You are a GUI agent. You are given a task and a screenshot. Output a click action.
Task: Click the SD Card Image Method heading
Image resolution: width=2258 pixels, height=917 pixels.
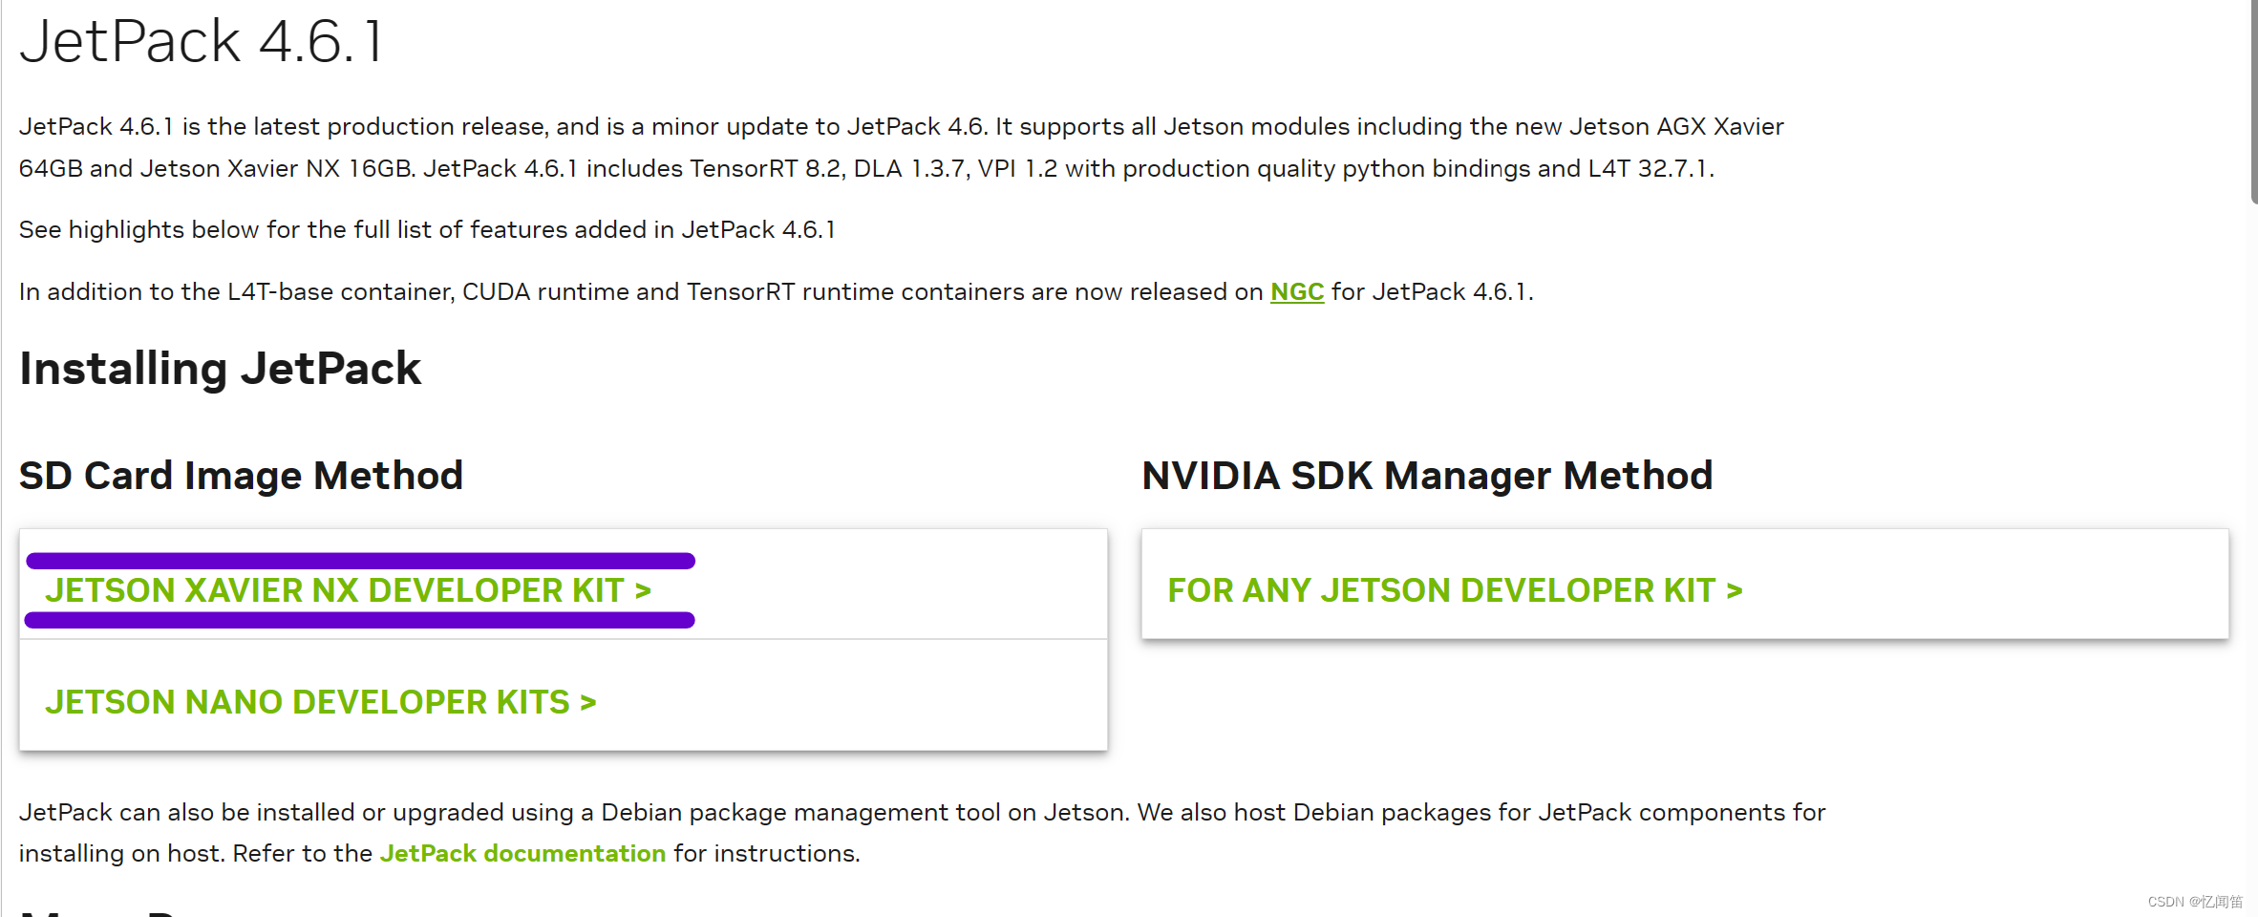(241, 476)
